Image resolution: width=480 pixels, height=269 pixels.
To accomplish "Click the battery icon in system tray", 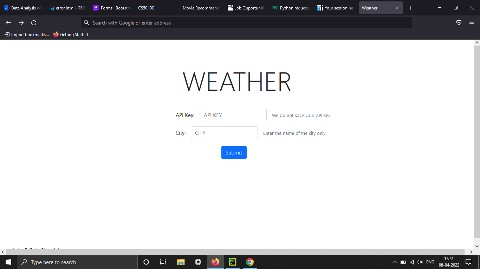I will pyautogui.click(x=403, y=262).
